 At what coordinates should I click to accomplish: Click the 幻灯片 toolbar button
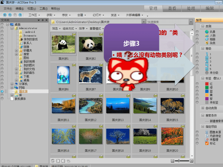98,15
